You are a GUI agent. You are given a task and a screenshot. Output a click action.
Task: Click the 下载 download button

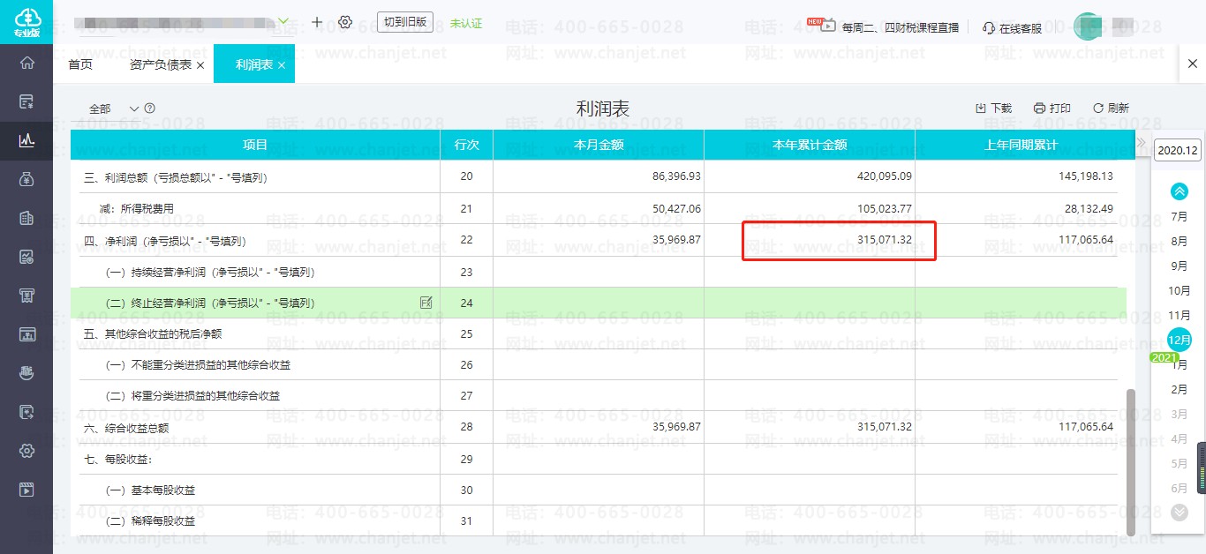(993, 109)
